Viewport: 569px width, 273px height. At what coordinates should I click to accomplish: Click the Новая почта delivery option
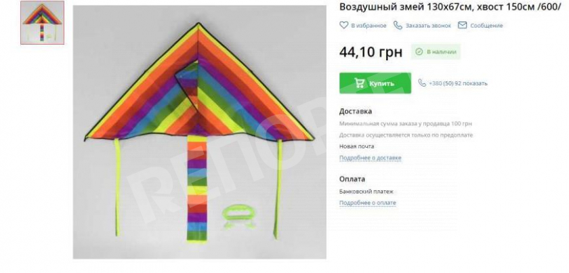pyautogui.click(x=357, y=147)
